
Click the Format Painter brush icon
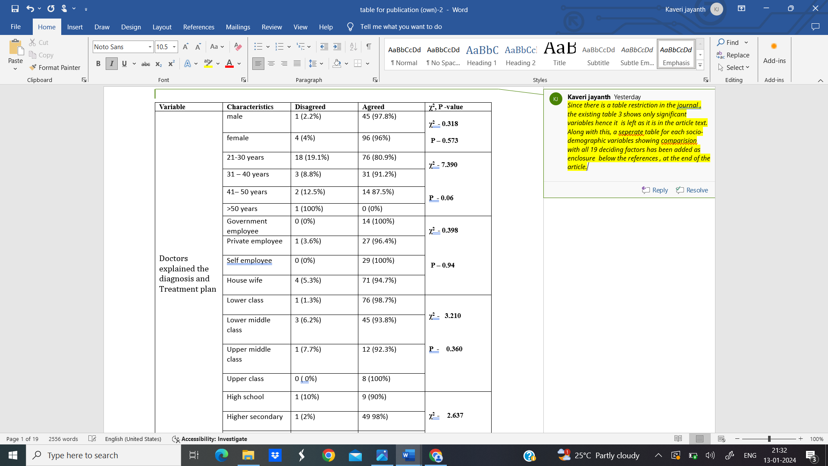pyautogui.click(x=33, y=67)
